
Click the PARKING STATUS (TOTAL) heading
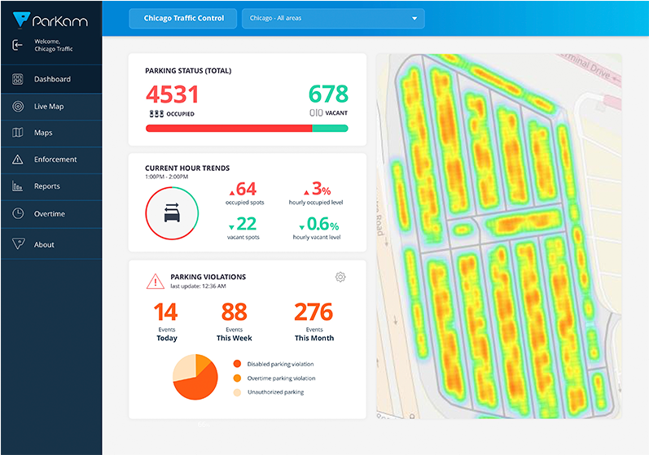(188, 71)
